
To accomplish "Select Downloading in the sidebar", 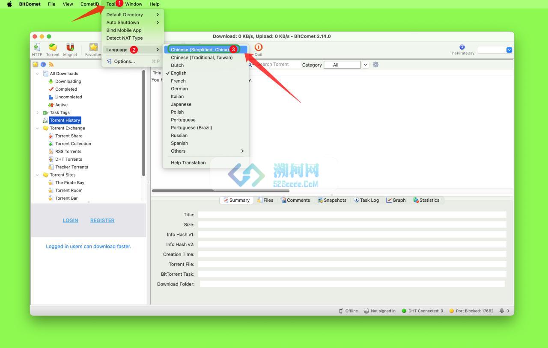I will (x=68, y=81).
